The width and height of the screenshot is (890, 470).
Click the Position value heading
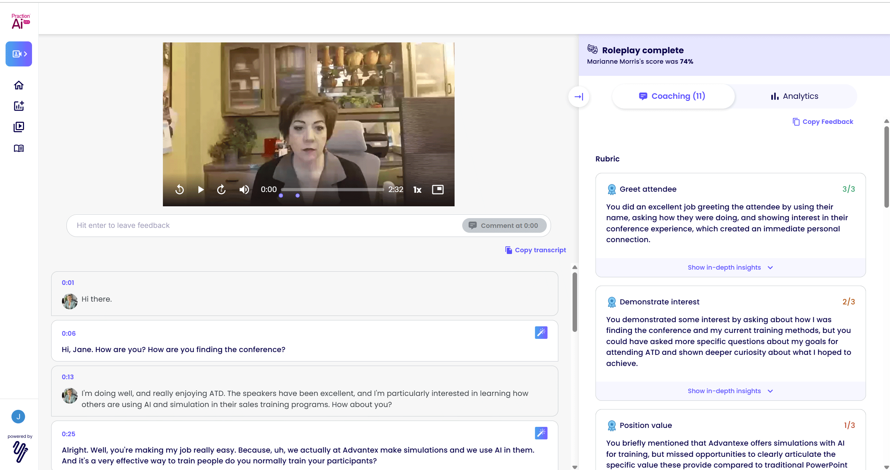point(646,425)
